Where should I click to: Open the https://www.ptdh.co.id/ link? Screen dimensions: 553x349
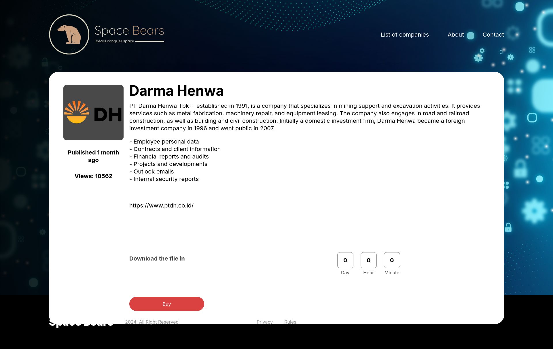tap(161, 205)
